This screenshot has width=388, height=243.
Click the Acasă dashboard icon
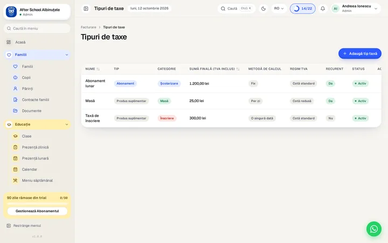pyautogui.click(x=9, y=42)
